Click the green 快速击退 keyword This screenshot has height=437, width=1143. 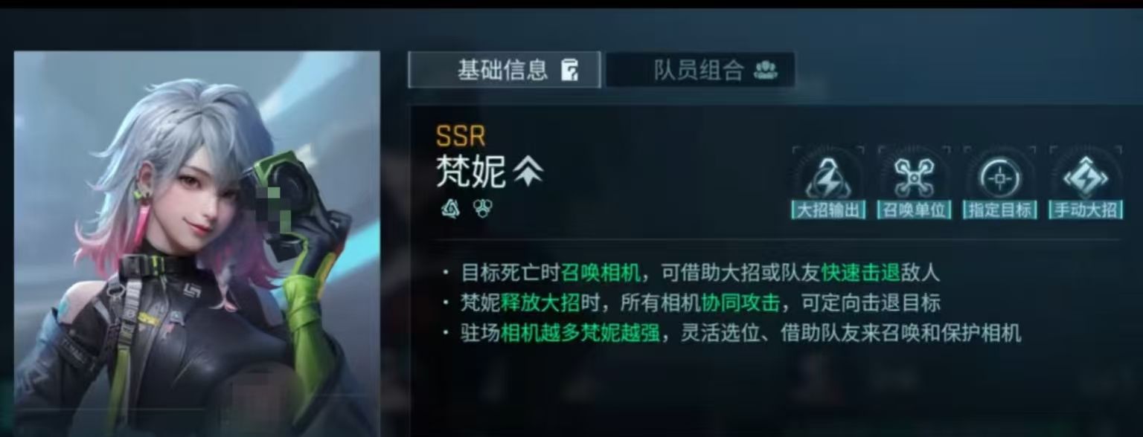click(x=861, y=273)
